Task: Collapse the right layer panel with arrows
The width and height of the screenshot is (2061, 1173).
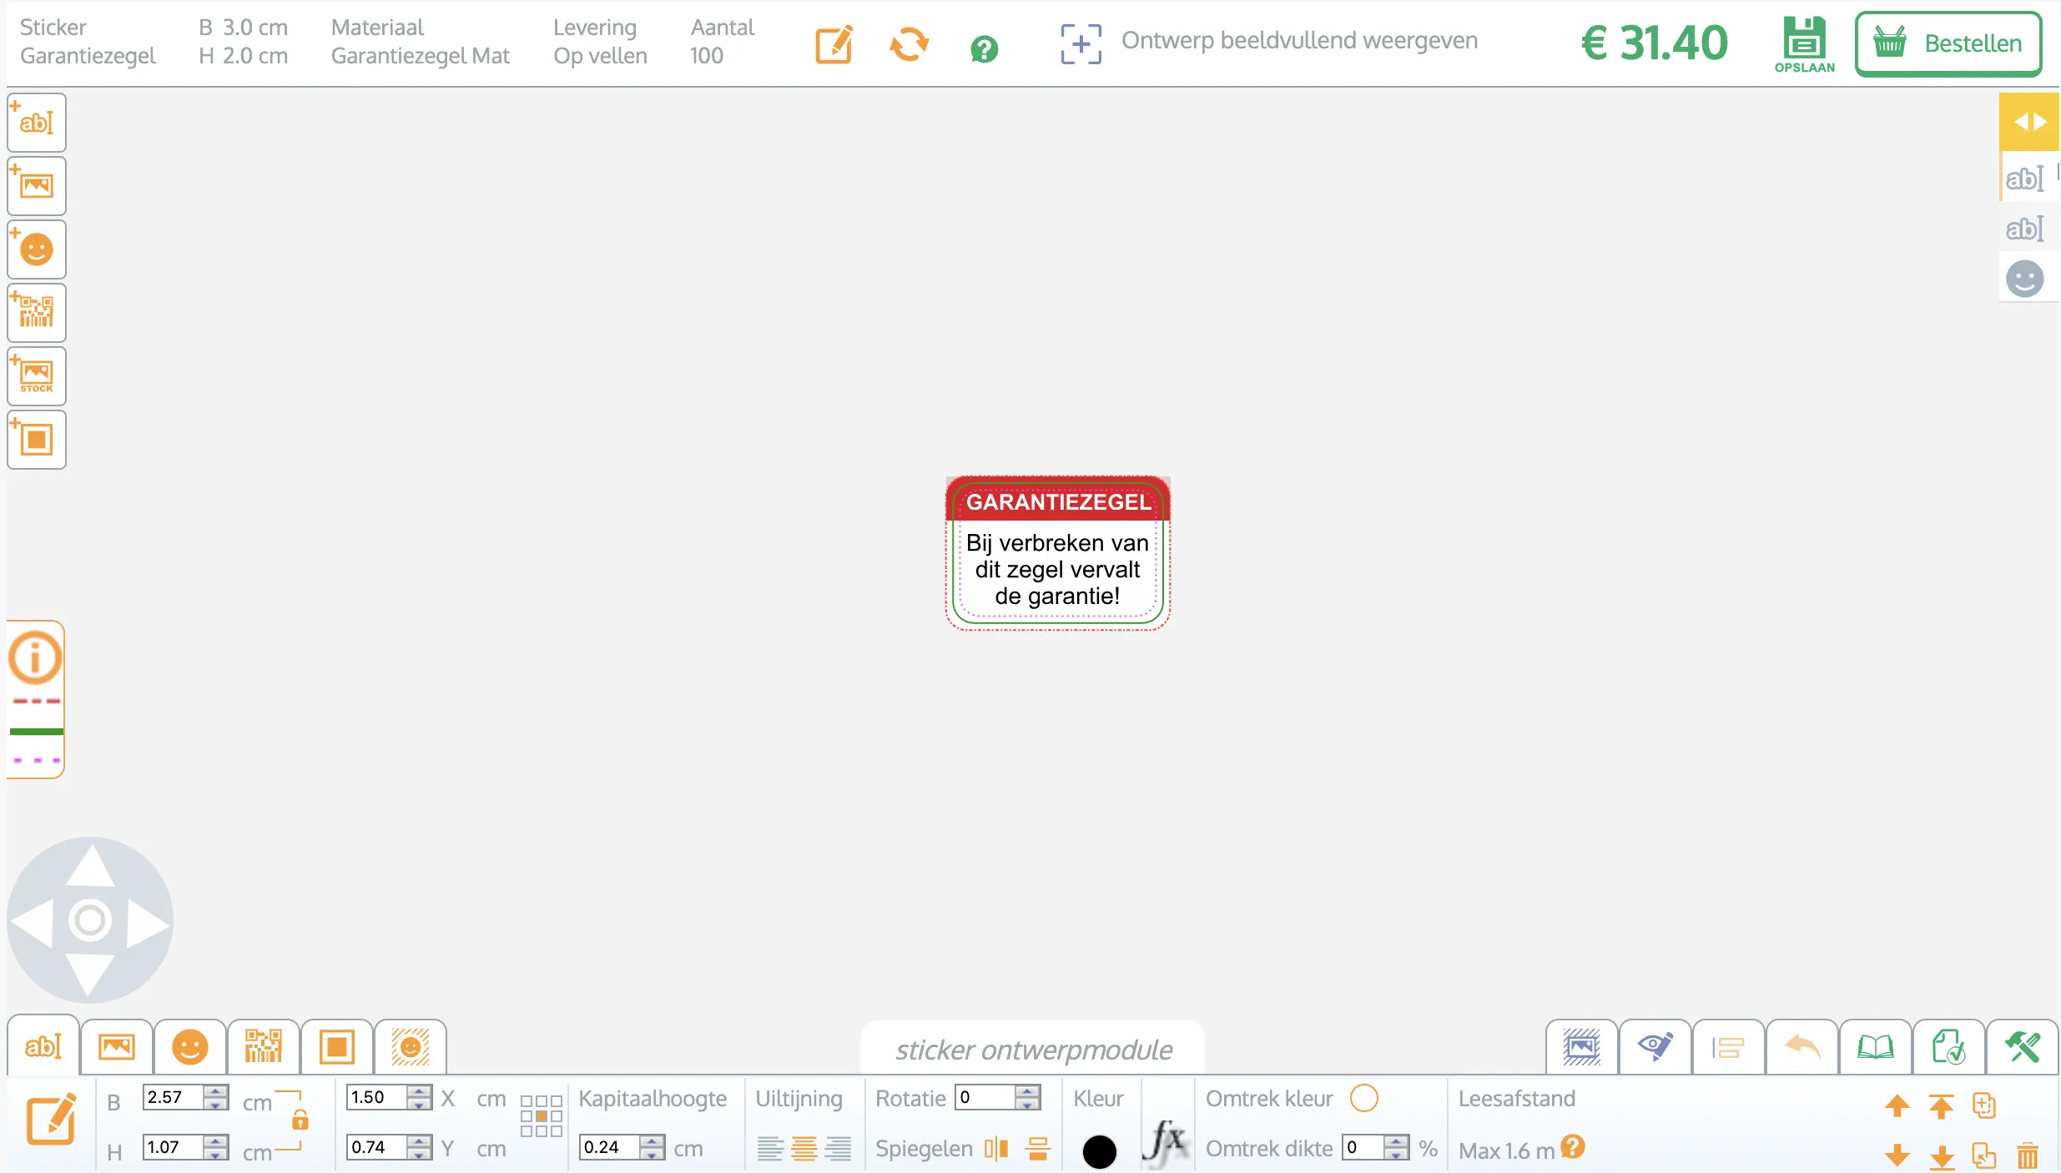Action: coord(2029,122)
